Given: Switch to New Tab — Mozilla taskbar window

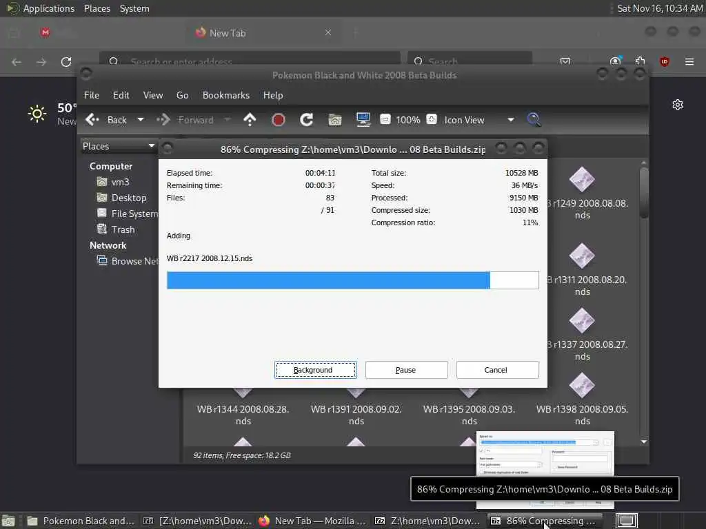Looking at the screenshot, I should click(x=314, y=521).
